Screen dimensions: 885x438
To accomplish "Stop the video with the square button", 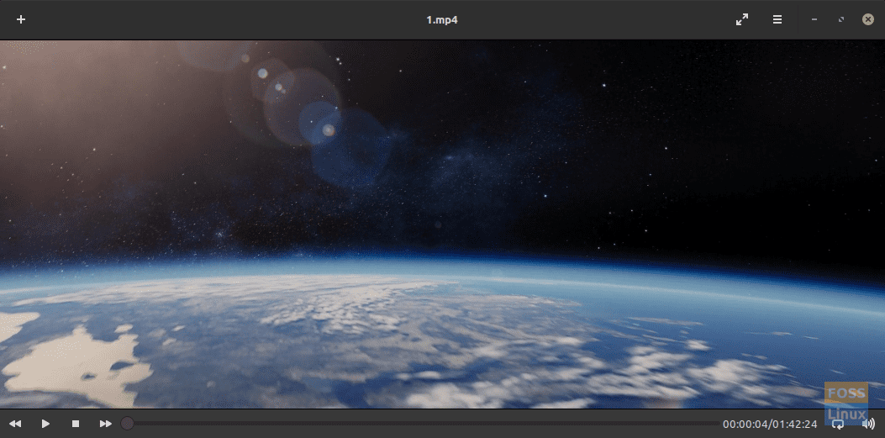I will (76, 424).
